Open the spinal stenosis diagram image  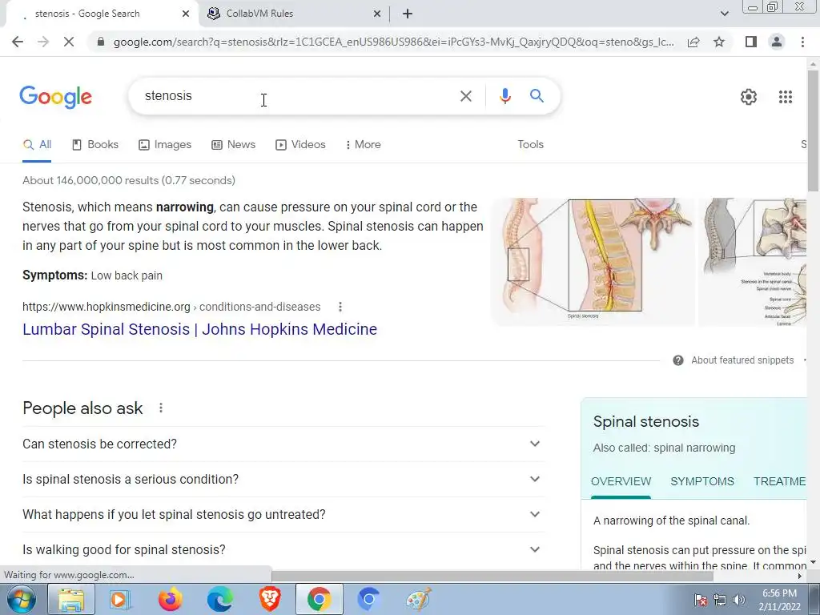coord(593,261)
